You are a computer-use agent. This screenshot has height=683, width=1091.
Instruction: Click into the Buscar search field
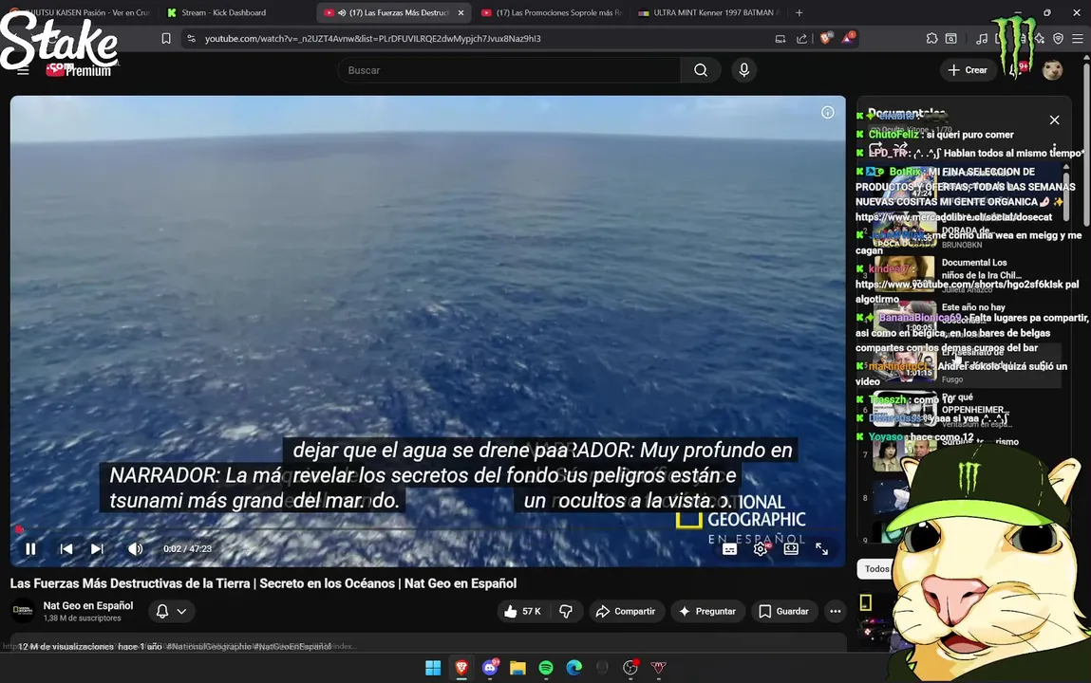[508, 70]
